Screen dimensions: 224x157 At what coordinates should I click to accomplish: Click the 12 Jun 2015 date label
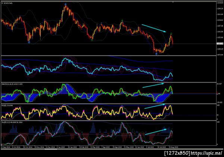coord(140,147)
